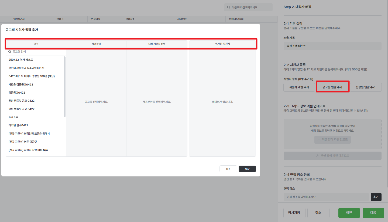Open 전형별 일괄 추가 option

click(365, 87)
